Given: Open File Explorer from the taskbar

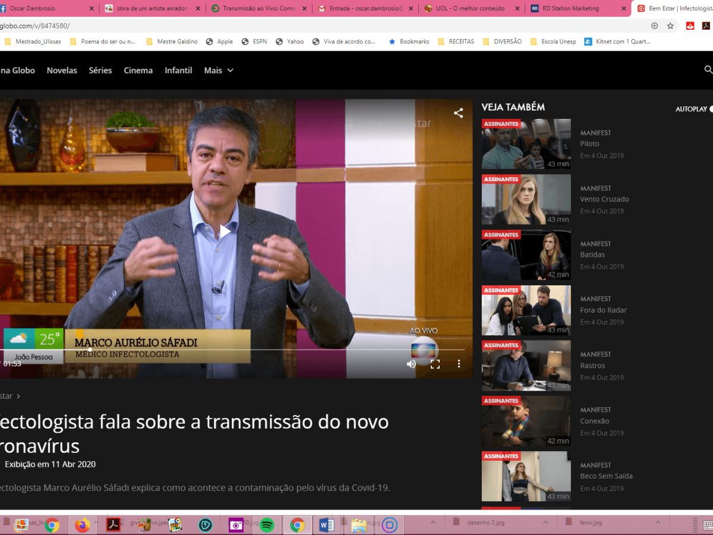Looking at the screenshot, I should 358,525.
